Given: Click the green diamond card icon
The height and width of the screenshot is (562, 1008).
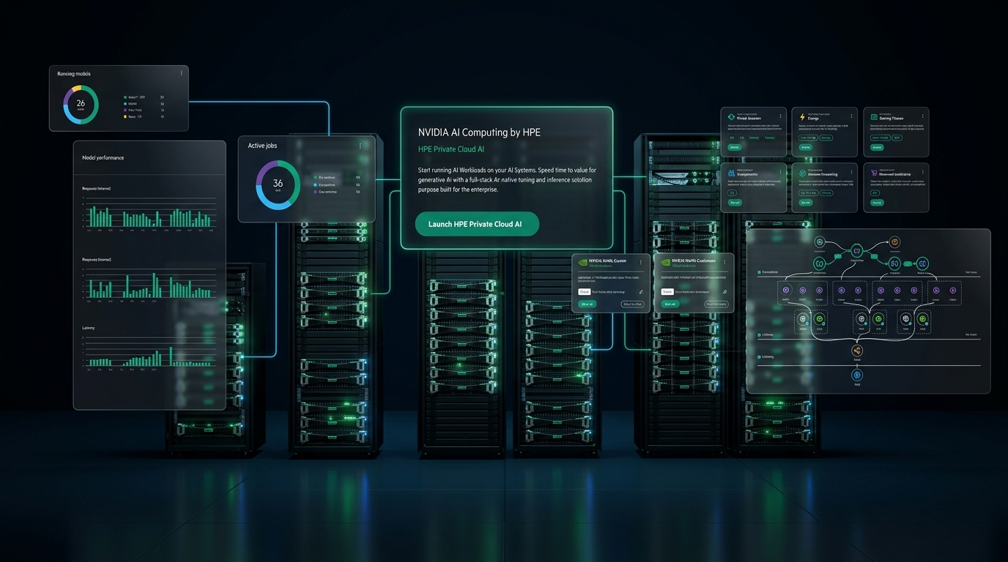Looking at the screenshot, I should tap(731, 117).
